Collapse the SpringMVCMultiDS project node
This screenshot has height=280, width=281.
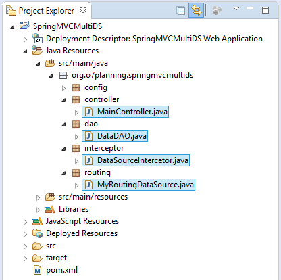tap(12, 27)
